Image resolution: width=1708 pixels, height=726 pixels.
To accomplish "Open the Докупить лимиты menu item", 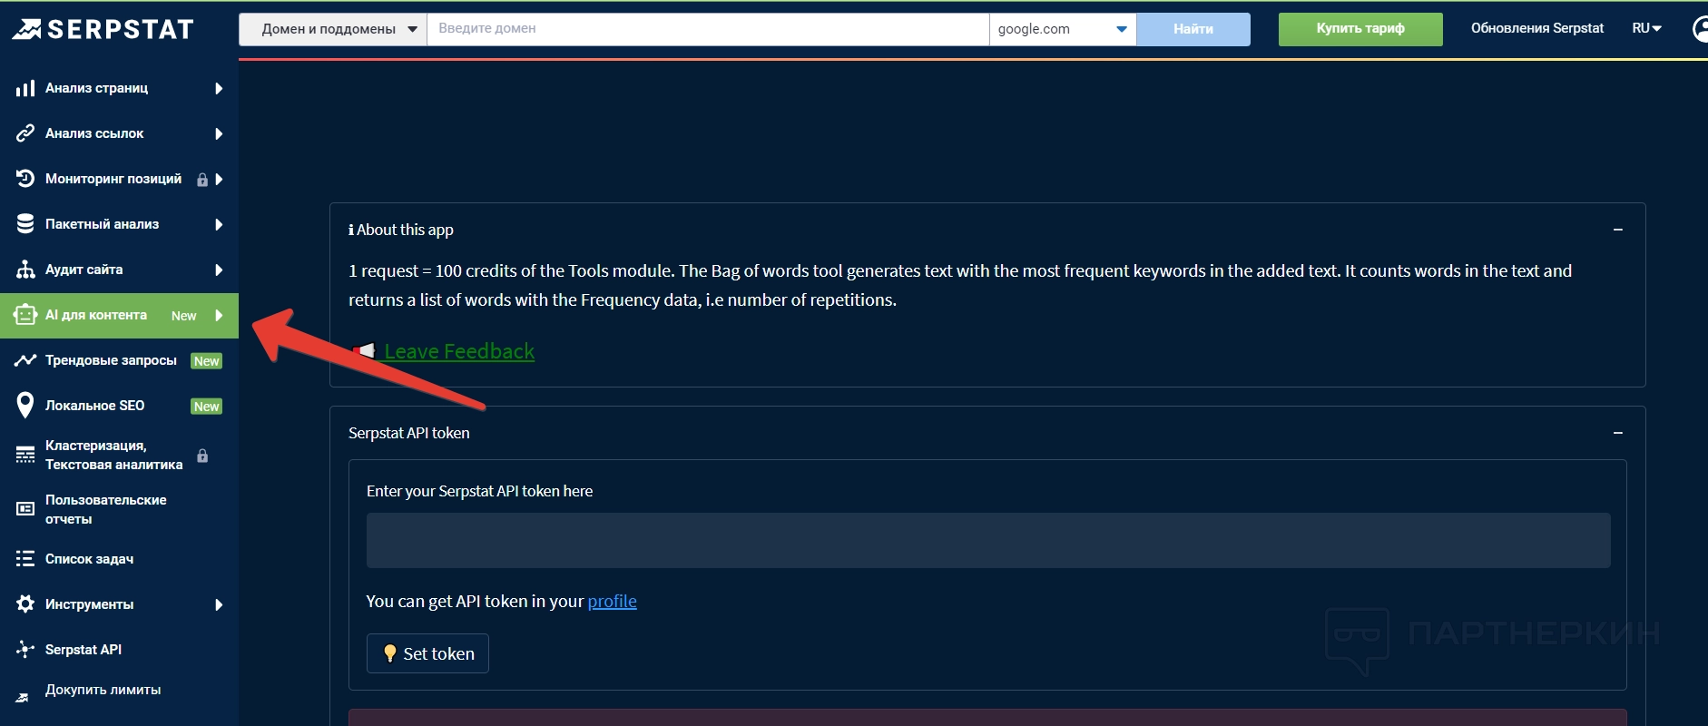I will pyautogui.click(x=119, y=691).
